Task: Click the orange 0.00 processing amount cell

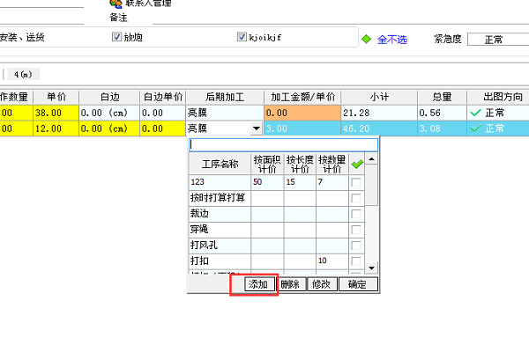Action: 302,113
